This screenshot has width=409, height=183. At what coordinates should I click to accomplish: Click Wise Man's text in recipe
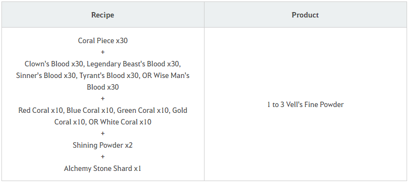(x=171, y=76)
